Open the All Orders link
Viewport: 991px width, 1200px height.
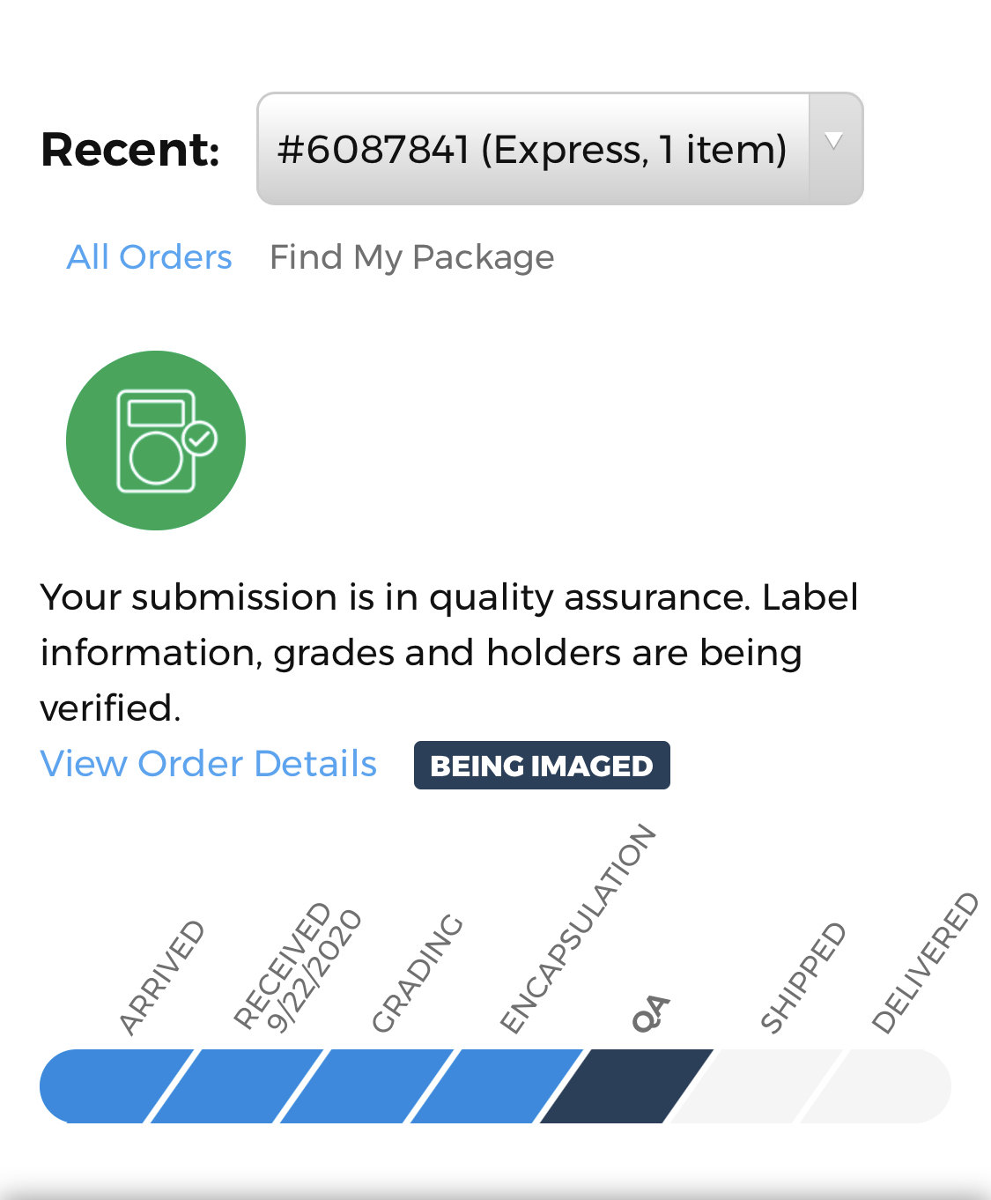150,257
